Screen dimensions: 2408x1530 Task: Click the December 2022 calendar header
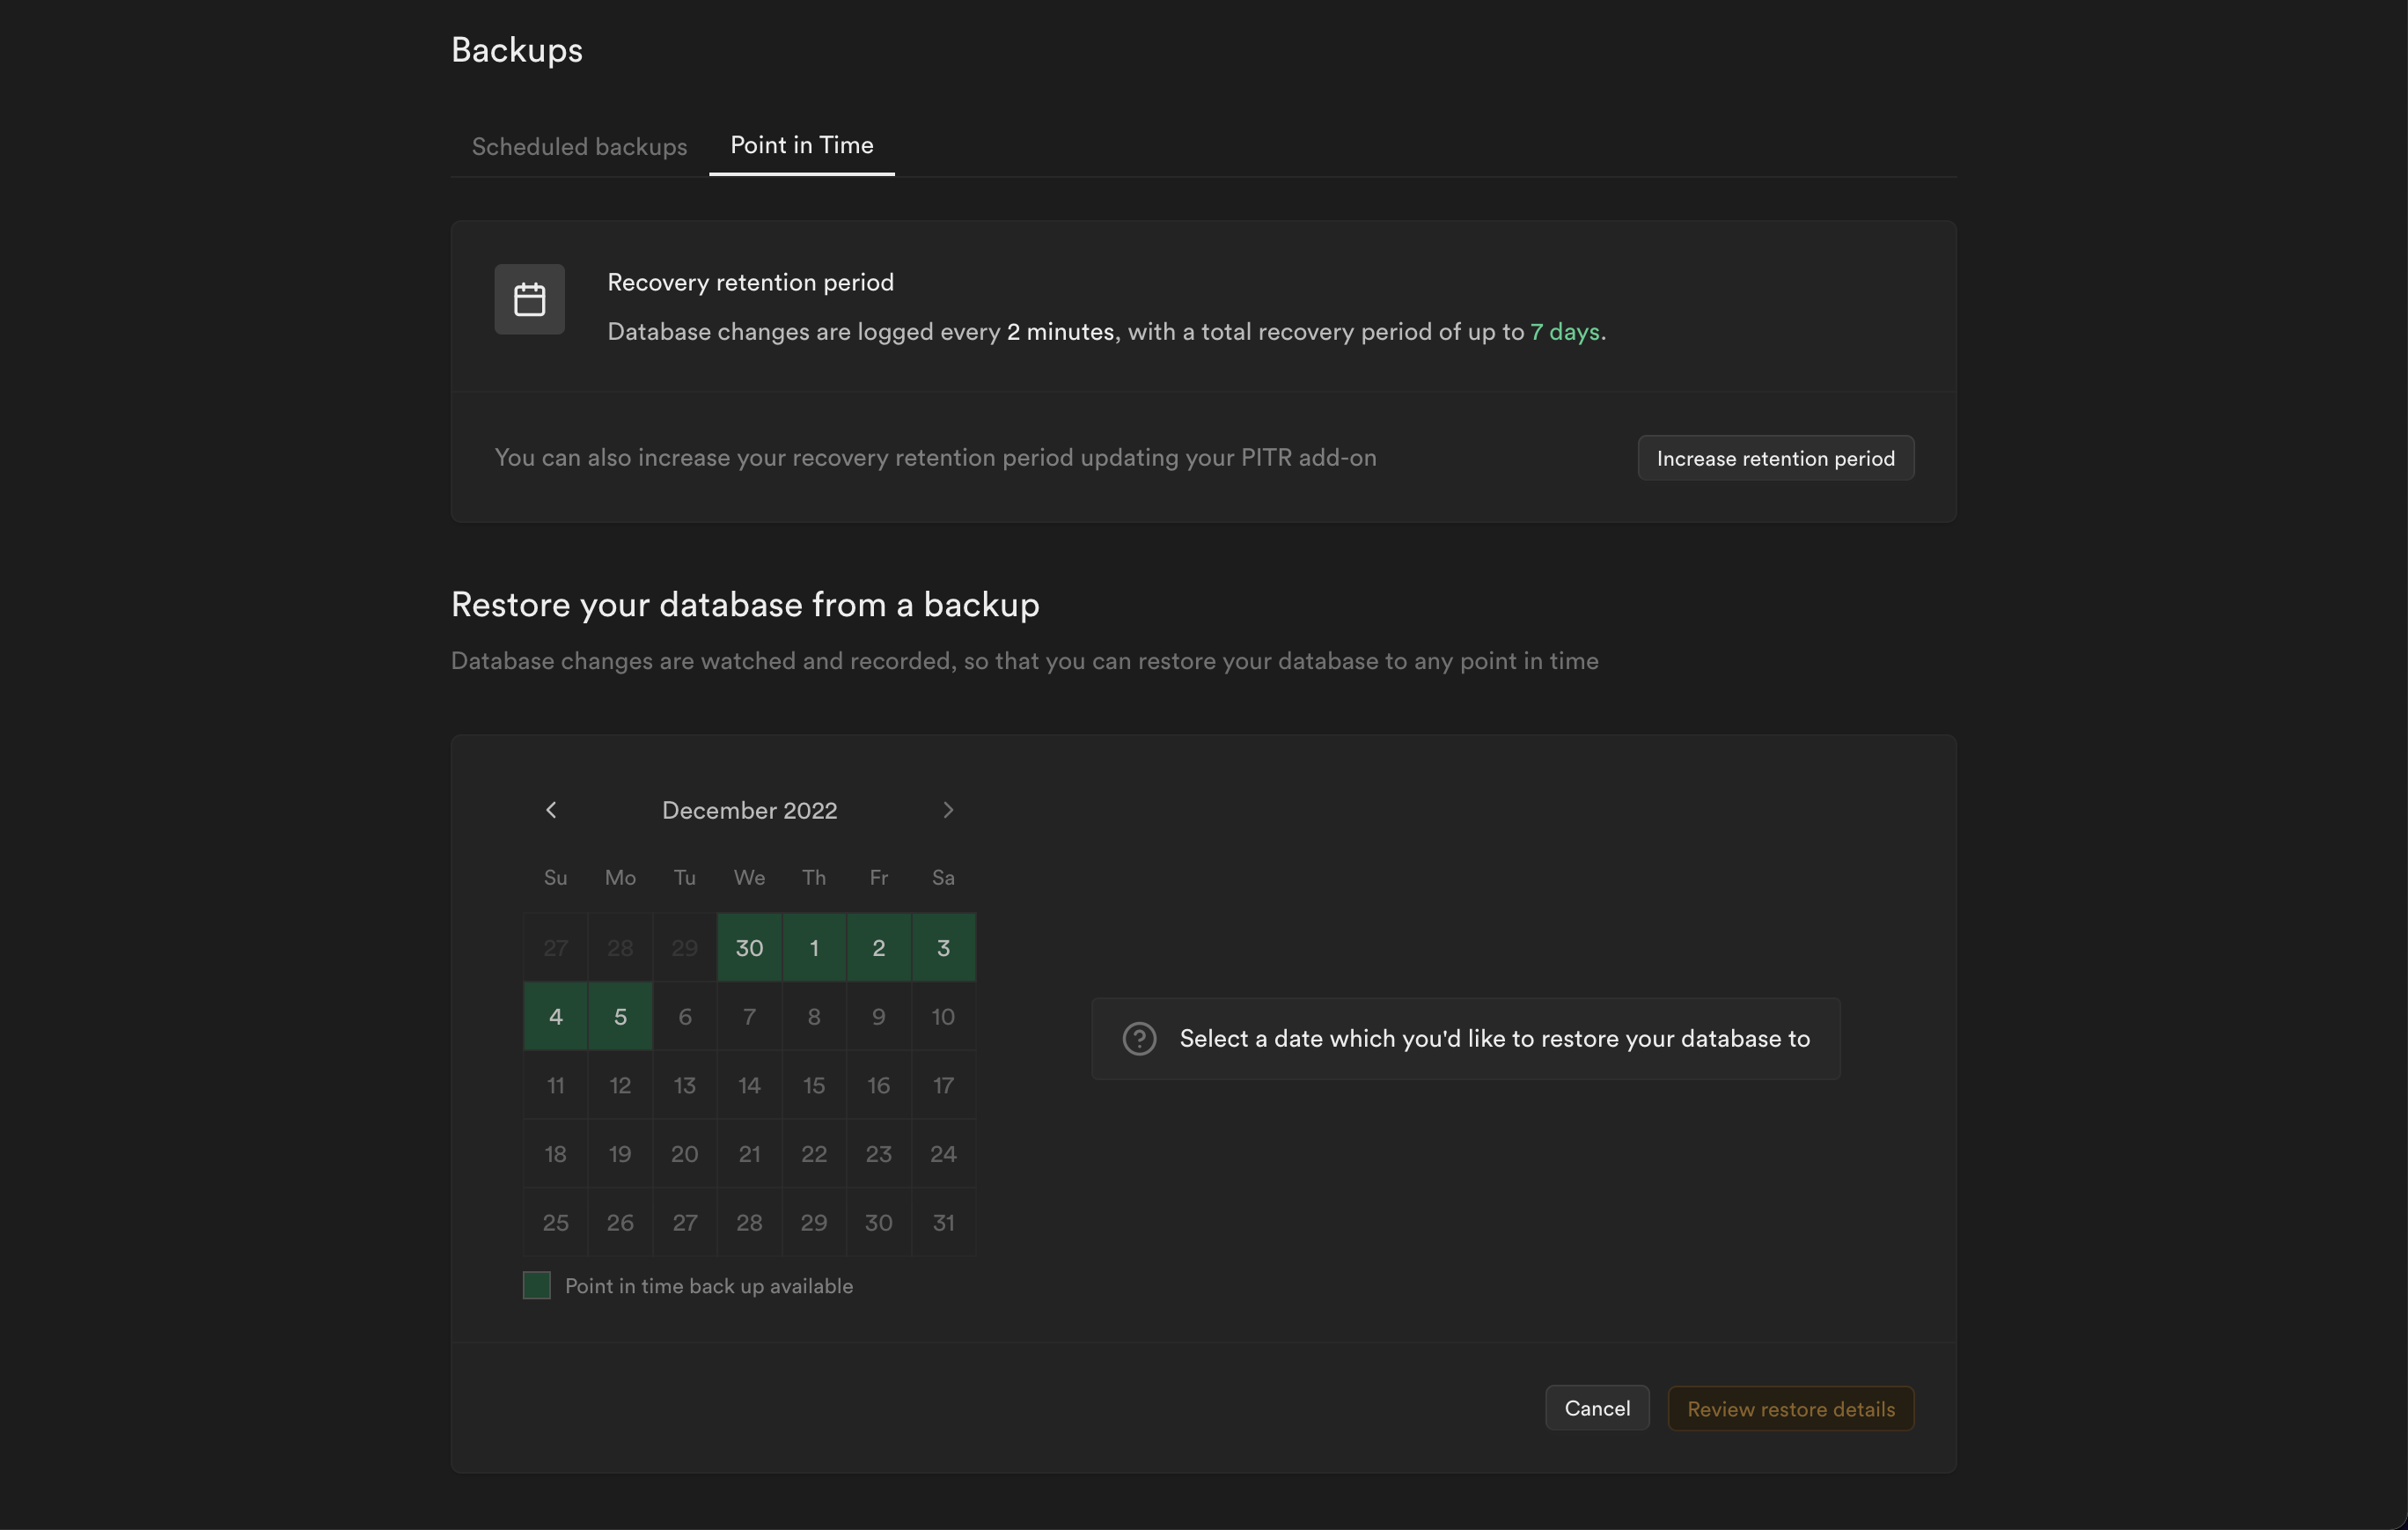[x=749, y=810]
